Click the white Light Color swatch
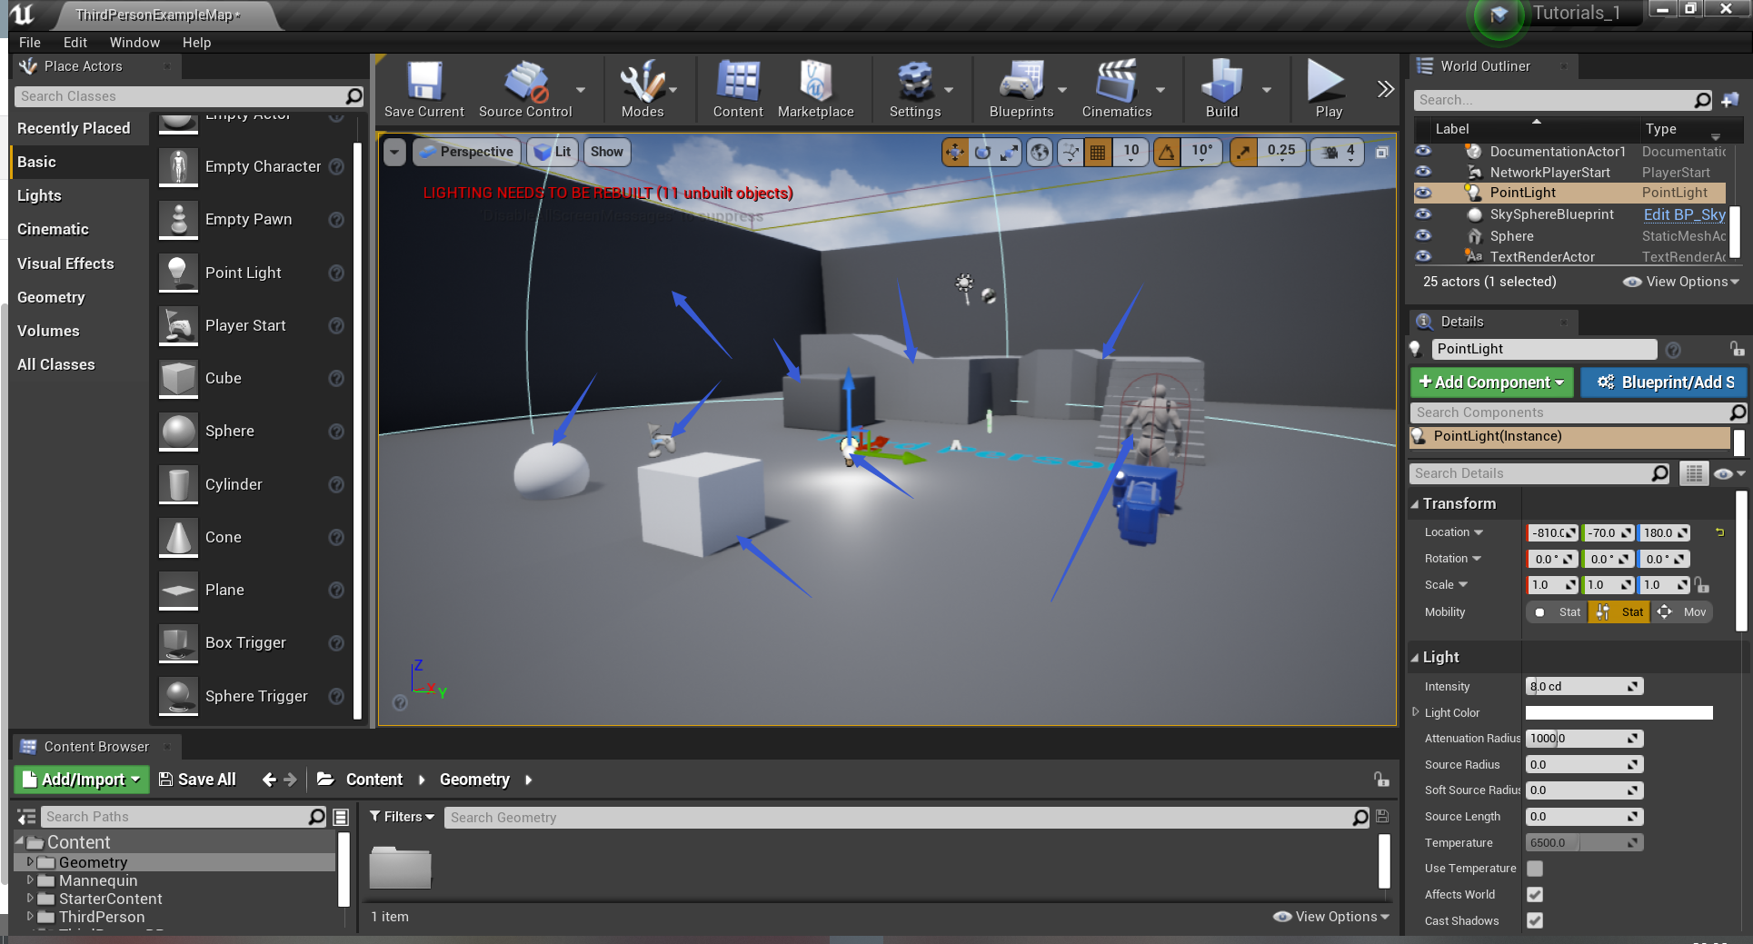 (x=1619, y=712)
